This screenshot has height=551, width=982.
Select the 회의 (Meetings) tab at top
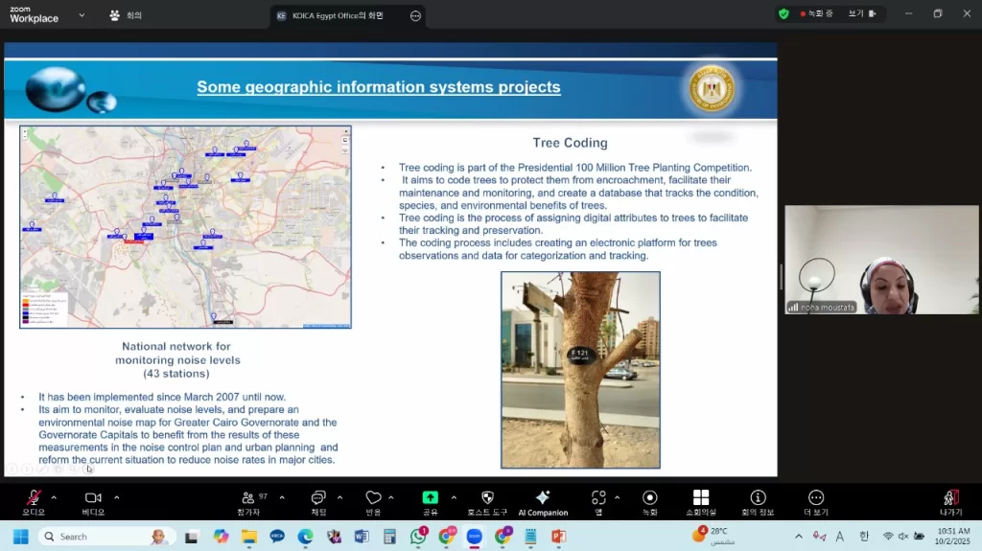(126, 15)
